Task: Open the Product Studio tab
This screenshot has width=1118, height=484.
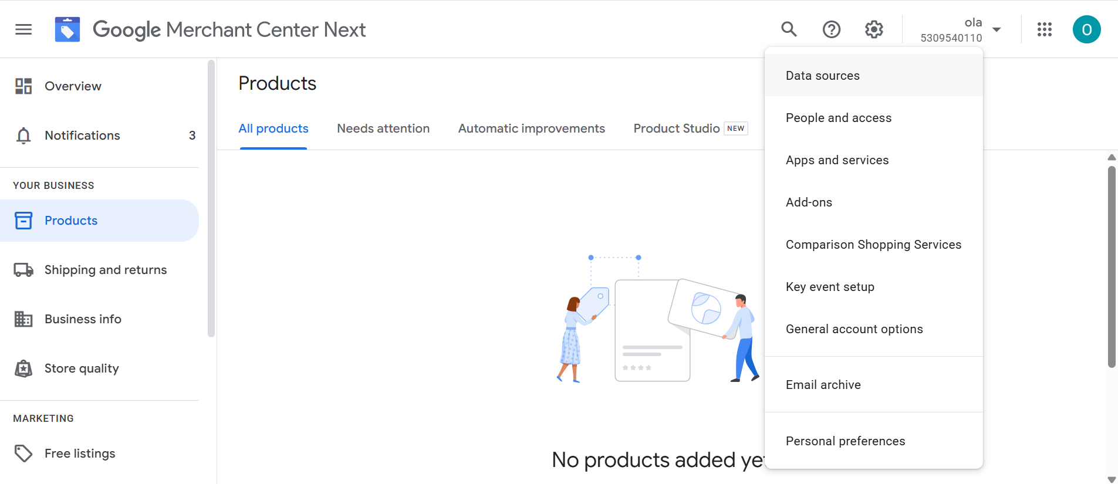Action: point(677,128)
